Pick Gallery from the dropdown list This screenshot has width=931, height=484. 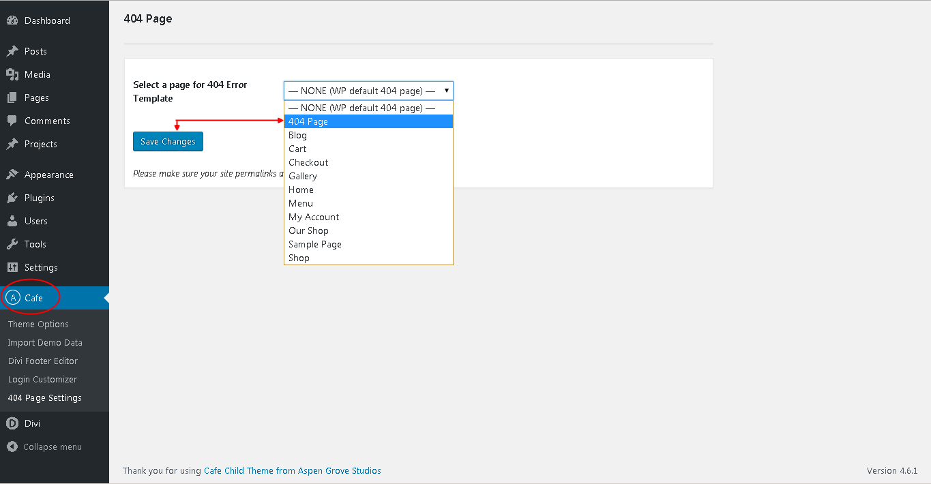coord(368,176)
